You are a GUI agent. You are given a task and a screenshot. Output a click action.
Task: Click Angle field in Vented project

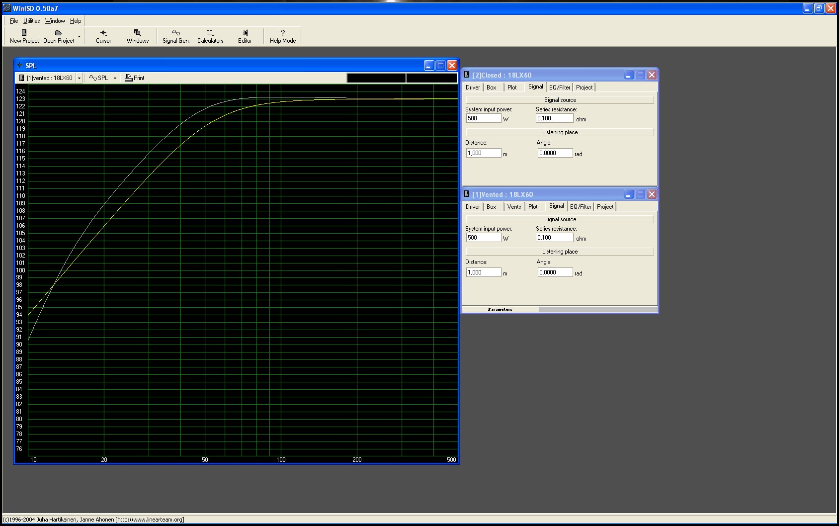click(x=555, y=272)
